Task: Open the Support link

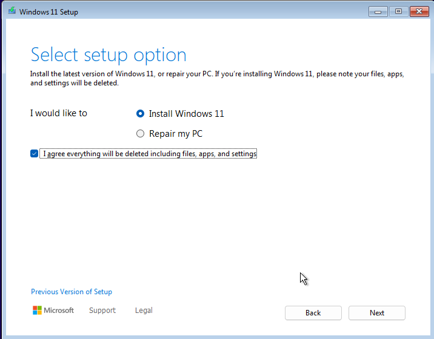Action: tap(102, 311)
